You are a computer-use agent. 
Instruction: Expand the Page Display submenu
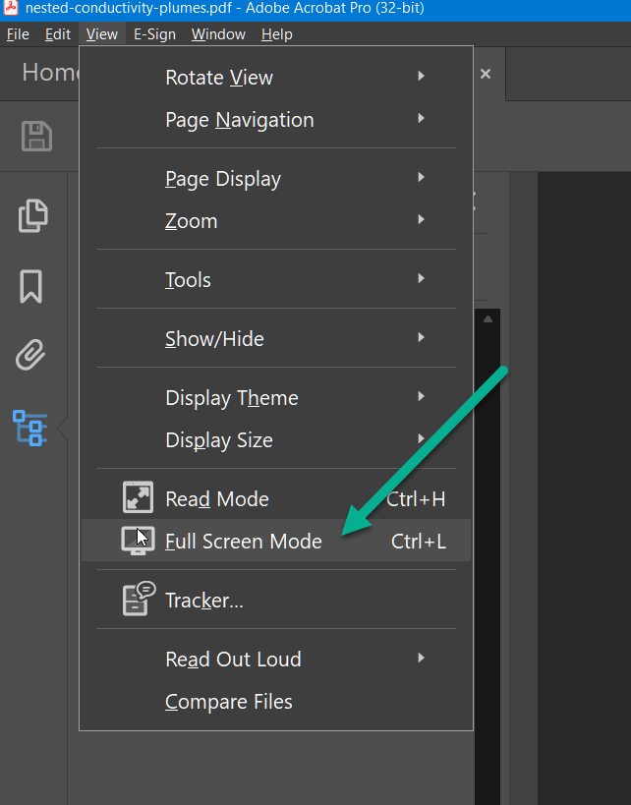click(x=276, y=179)
